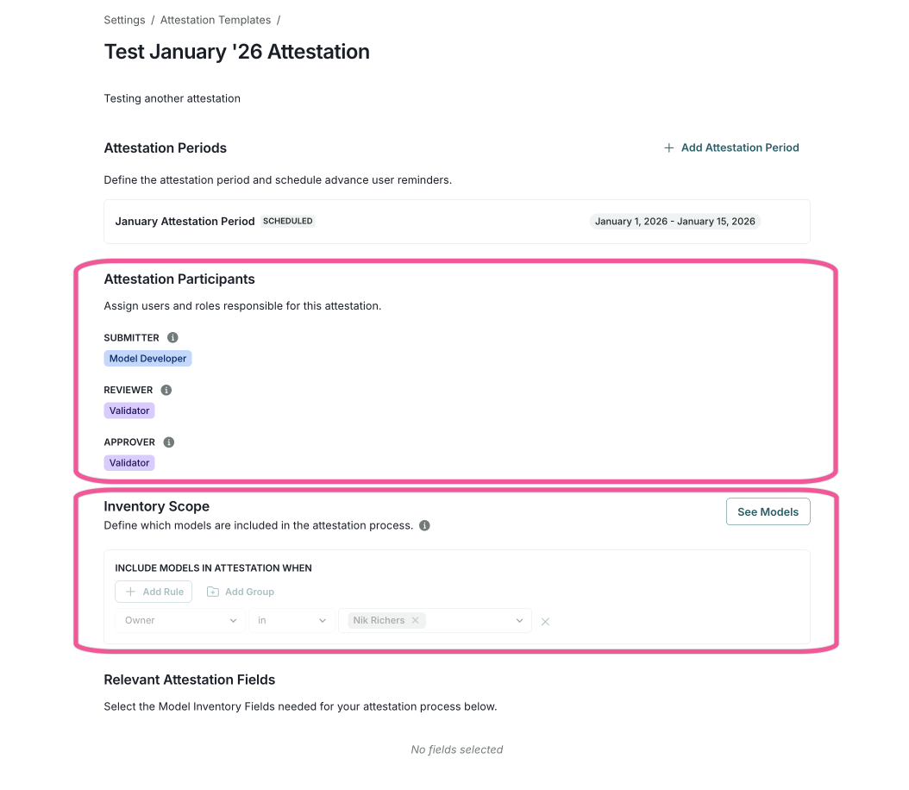Click the Inventory Scope info icon
Screen dimensions: 909x790
click(x=423, y=525)
